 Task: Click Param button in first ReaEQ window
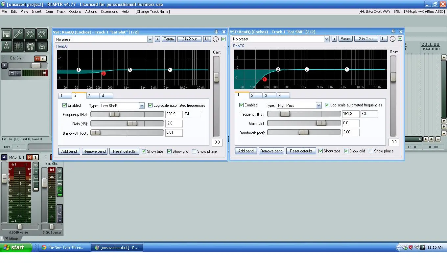click(x=169, y=39)
